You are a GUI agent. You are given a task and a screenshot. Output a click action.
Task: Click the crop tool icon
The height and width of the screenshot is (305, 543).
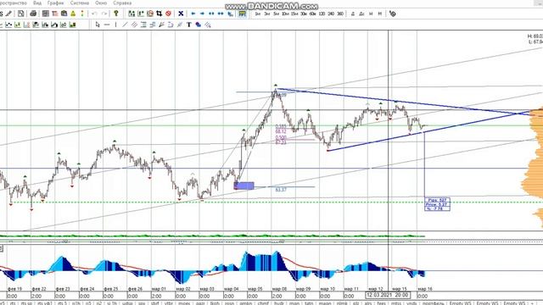coord(159,14)
